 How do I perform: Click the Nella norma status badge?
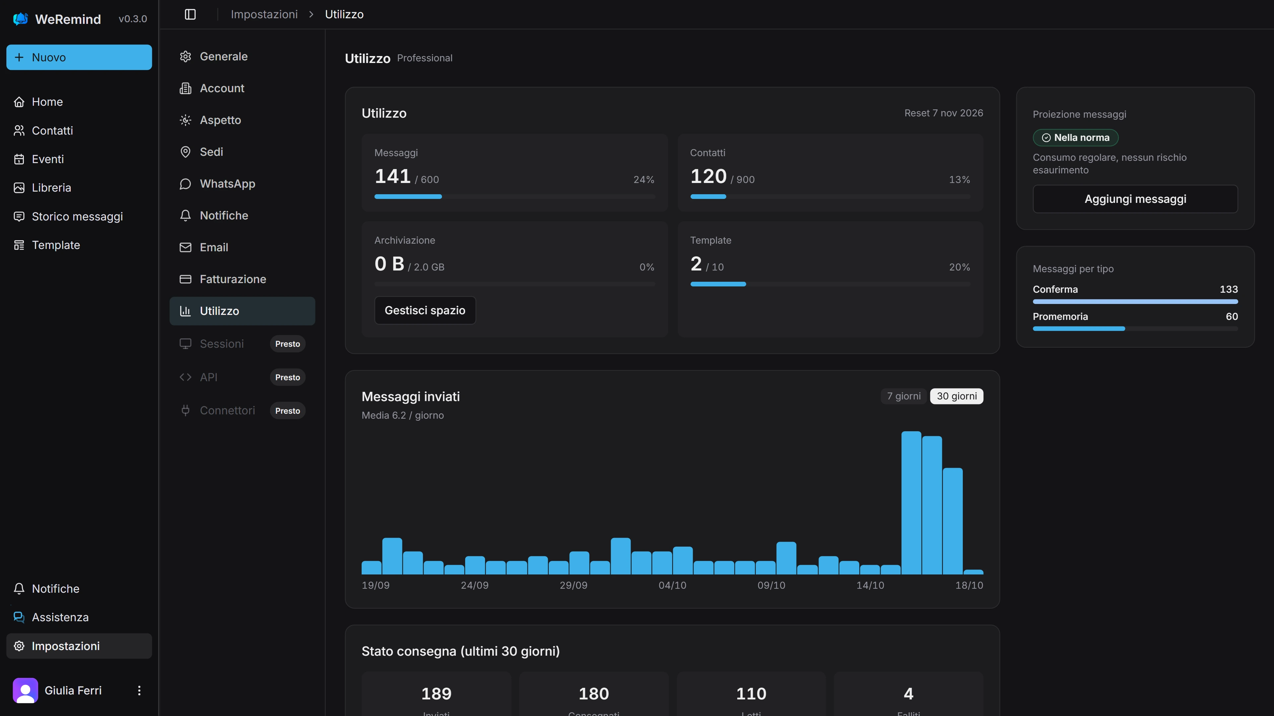(1075, 138)
